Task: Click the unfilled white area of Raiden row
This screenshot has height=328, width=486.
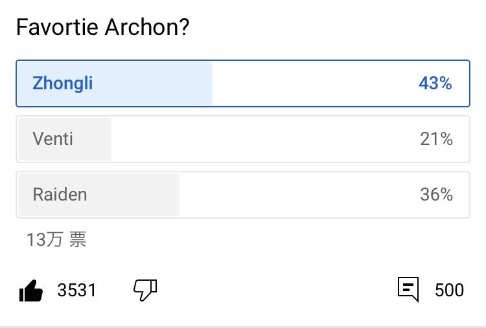Action: pos(292,194)
